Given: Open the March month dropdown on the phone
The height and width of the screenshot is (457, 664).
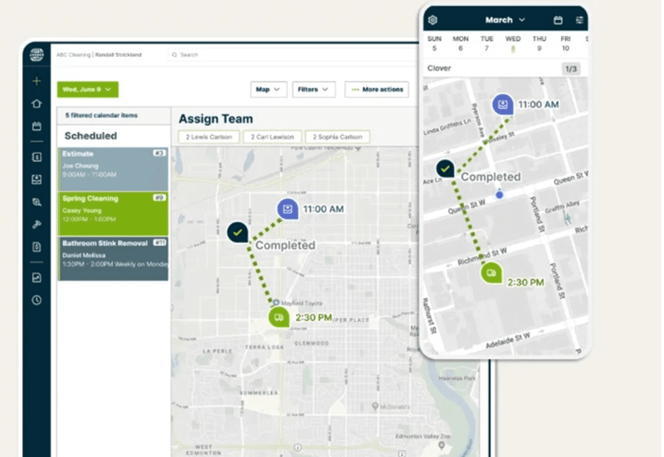Looking at the screenshot, I should click(x=505, y=20).
